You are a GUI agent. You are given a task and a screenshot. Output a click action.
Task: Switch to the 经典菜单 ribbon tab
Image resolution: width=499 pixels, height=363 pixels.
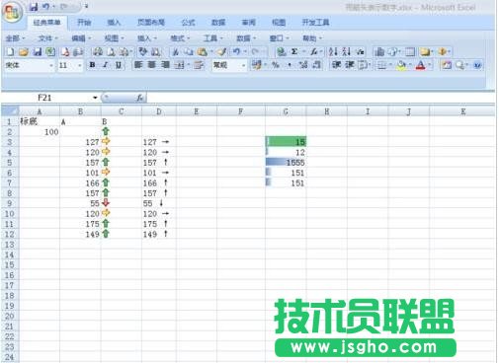tap(46, 23)
